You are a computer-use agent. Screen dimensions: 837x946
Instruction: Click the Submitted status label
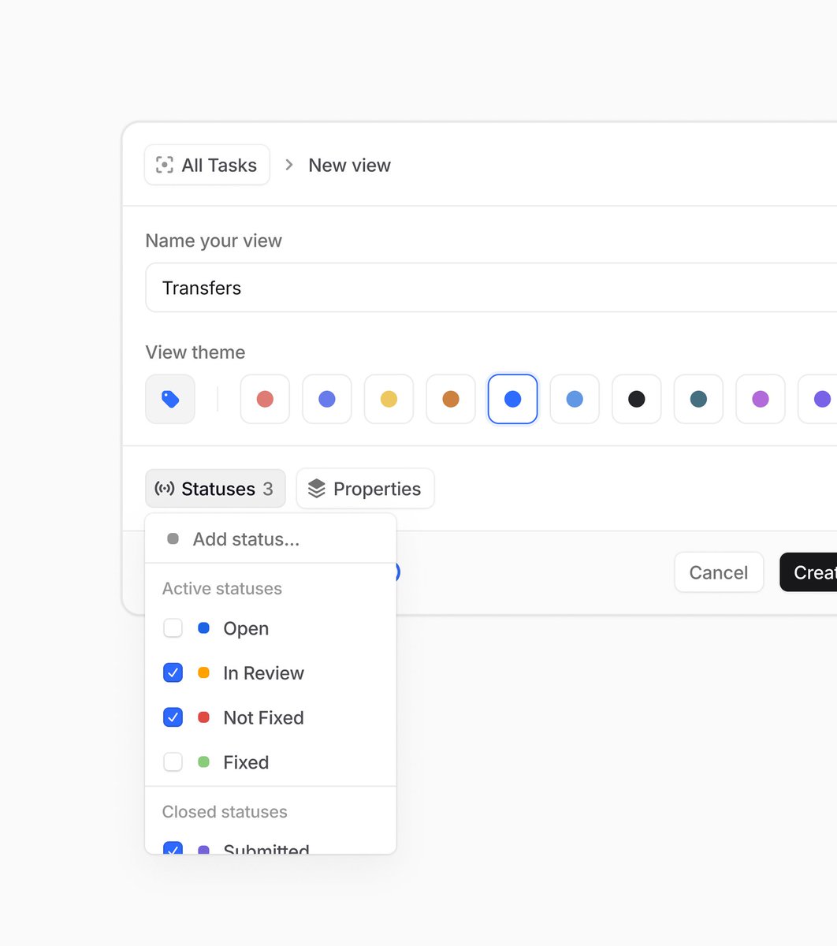[x=266, y=849]
